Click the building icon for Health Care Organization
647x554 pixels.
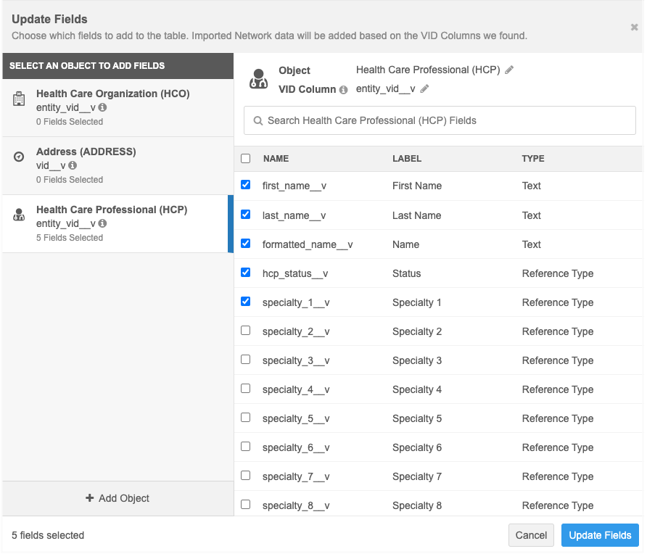pos(20,99)
